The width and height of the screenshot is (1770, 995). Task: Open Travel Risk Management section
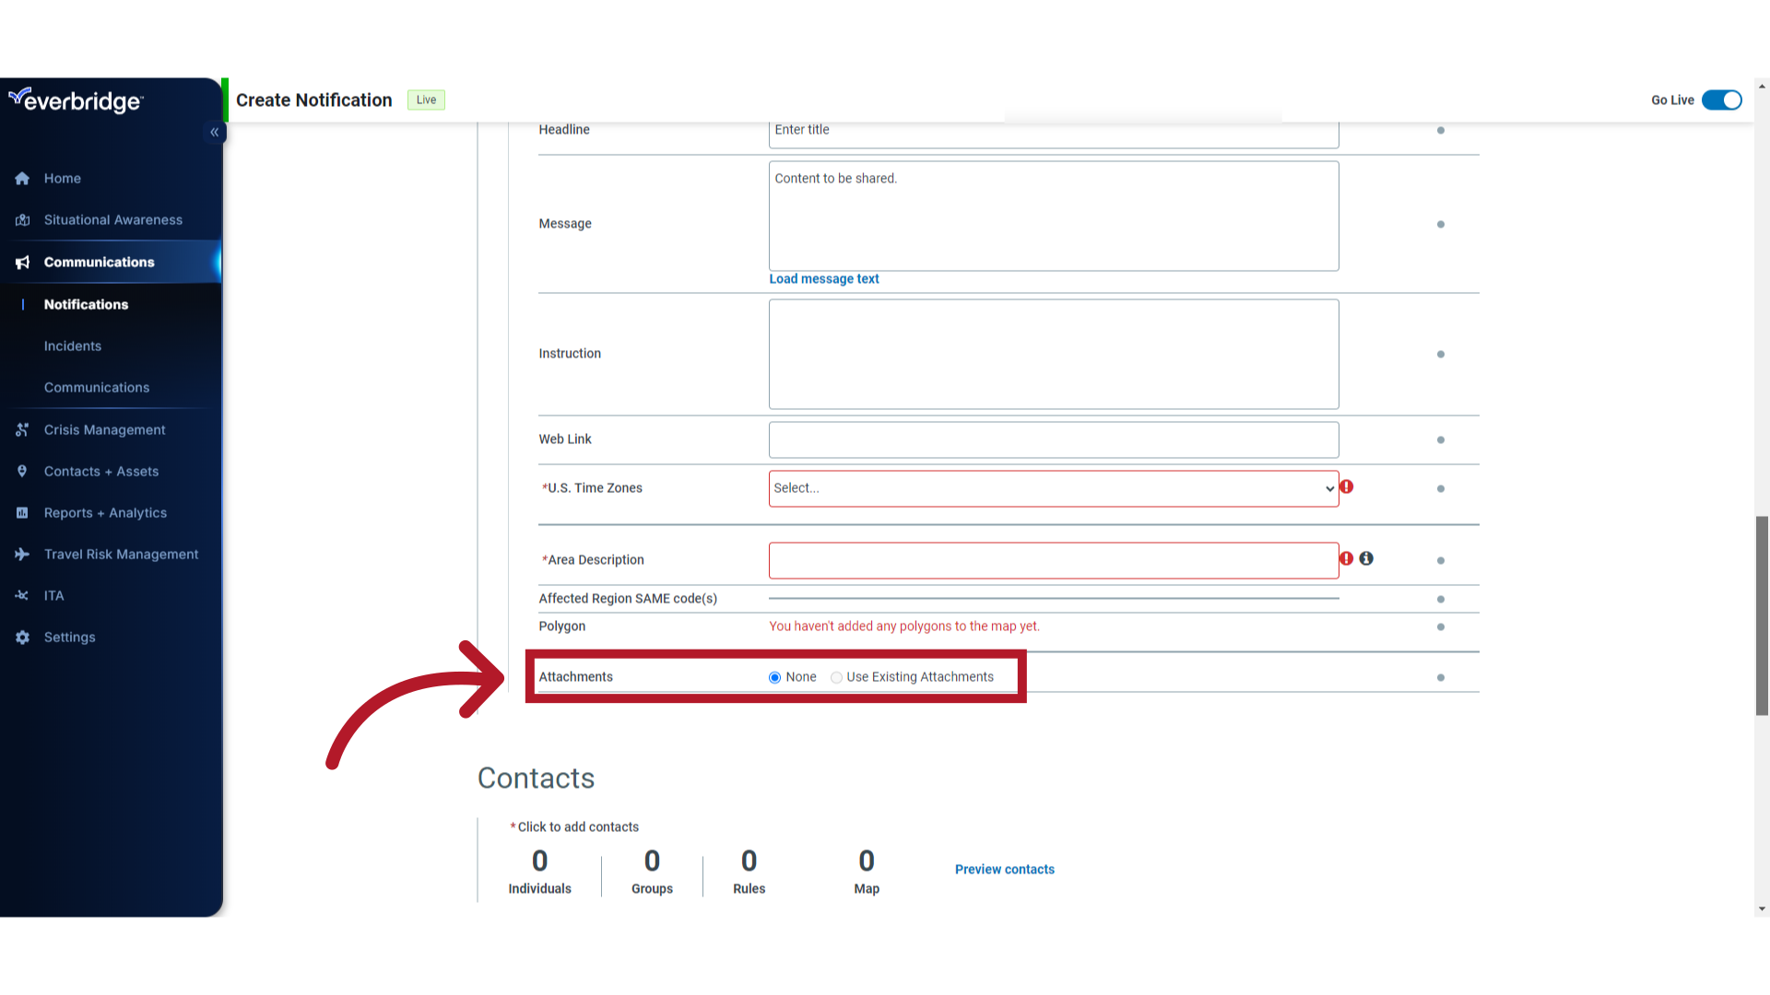122,554
